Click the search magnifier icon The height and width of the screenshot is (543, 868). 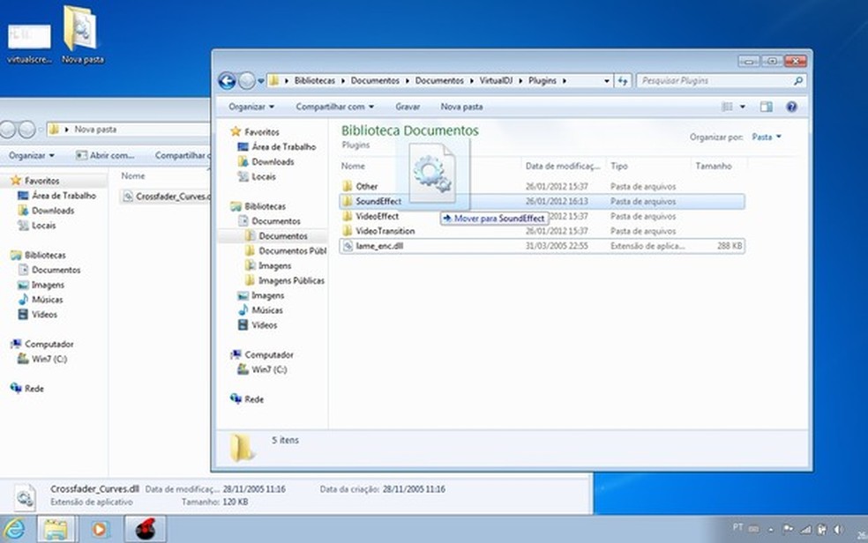point(798,81)
